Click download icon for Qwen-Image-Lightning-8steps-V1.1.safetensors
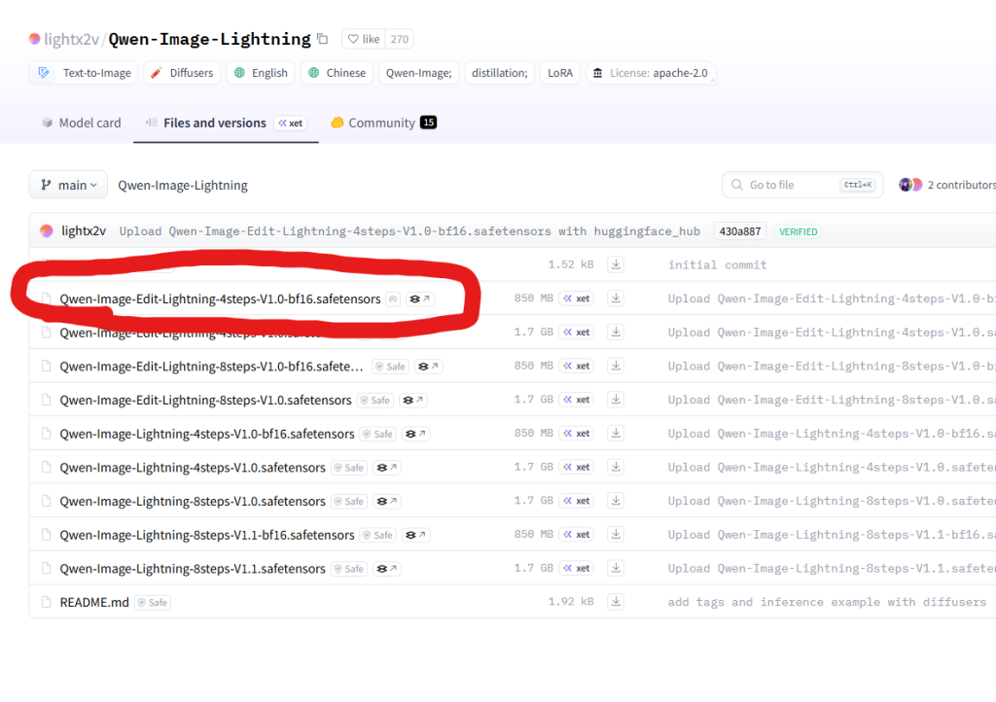996x702 pixels. (616, 568)
